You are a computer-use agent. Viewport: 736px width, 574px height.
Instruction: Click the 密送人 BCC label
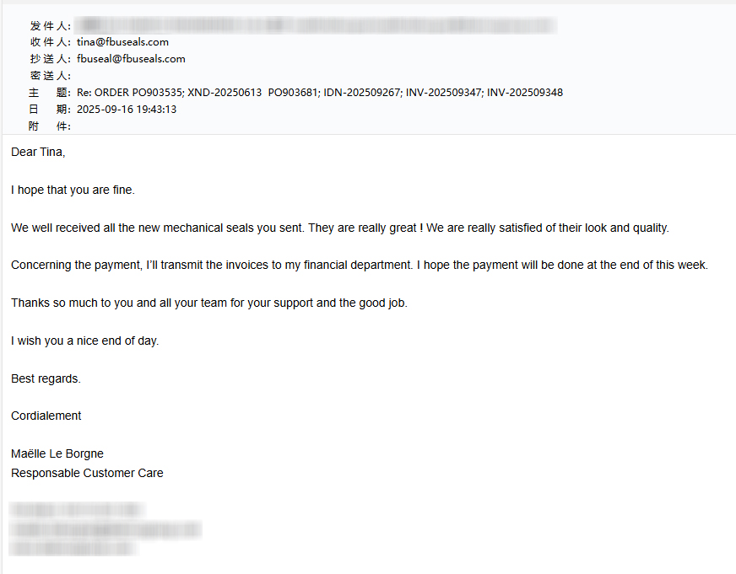[x=50, y=76]
